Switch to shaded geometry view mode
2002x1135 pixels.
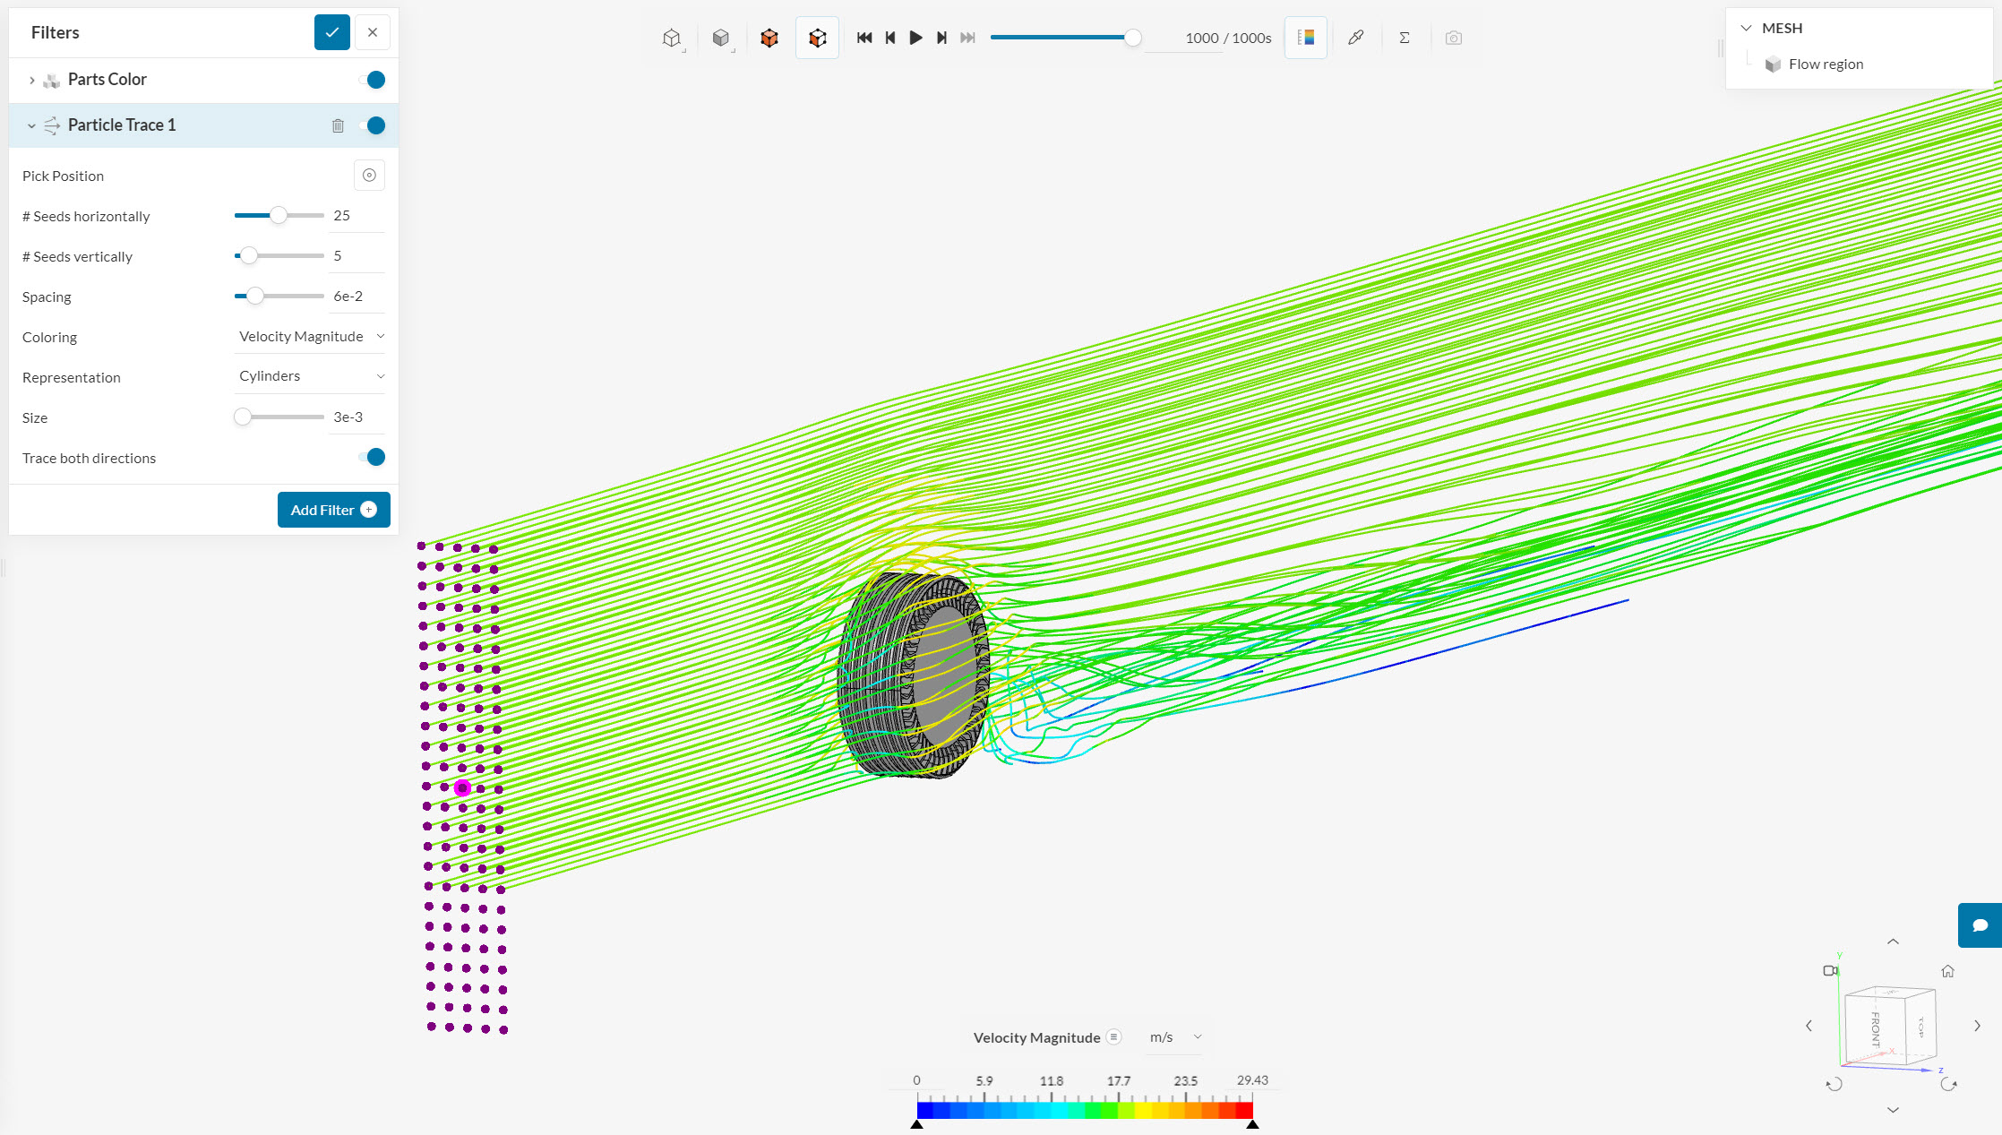coord(722,38)
